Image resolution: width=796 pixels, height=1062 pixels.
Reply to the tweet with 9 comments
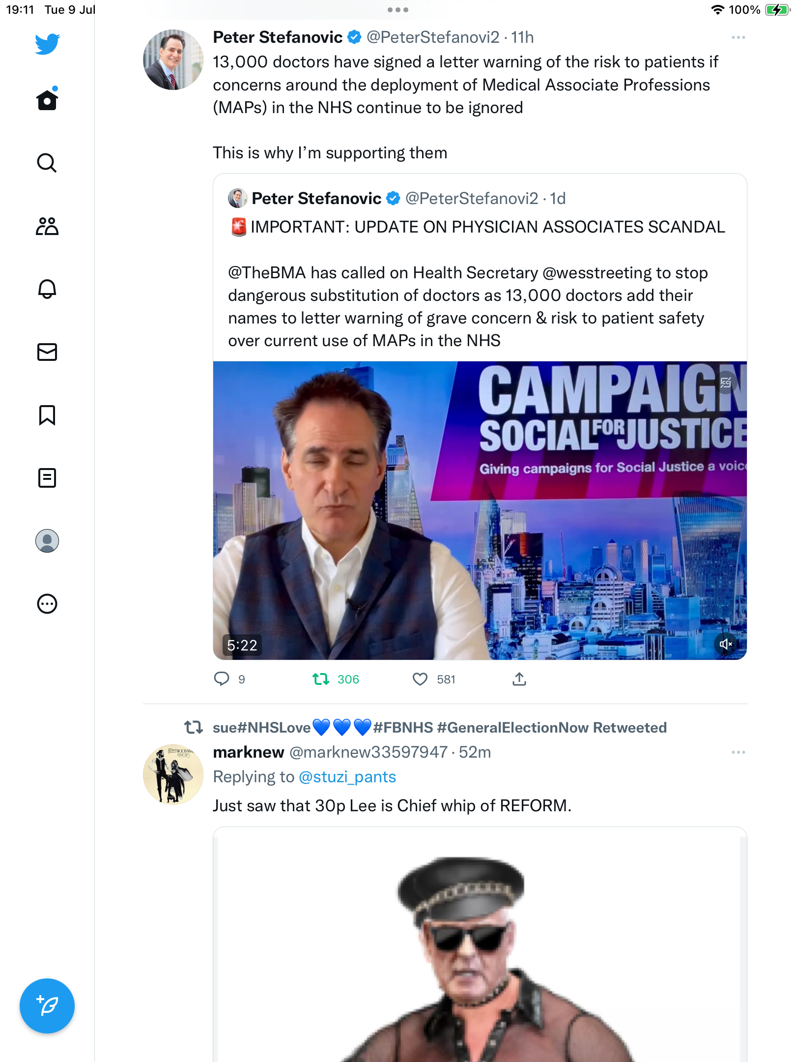point(222,679)
